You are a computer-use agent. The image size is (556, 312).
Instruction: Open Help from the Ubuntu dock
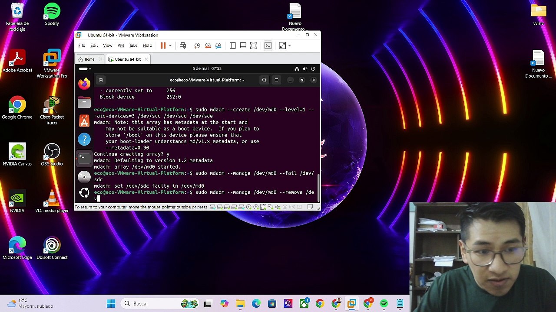point(84,139)
